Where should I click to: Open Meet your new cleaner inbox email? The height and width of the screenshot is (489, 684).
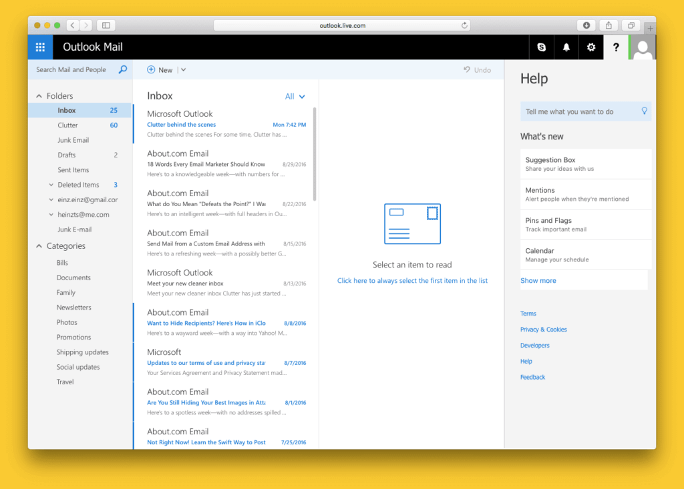[x=226, y=282]
